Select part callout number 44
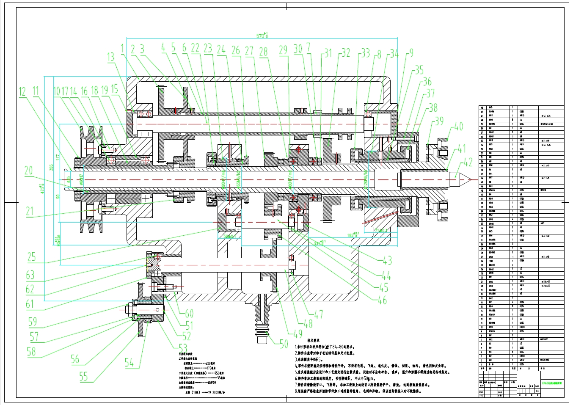 386,276
